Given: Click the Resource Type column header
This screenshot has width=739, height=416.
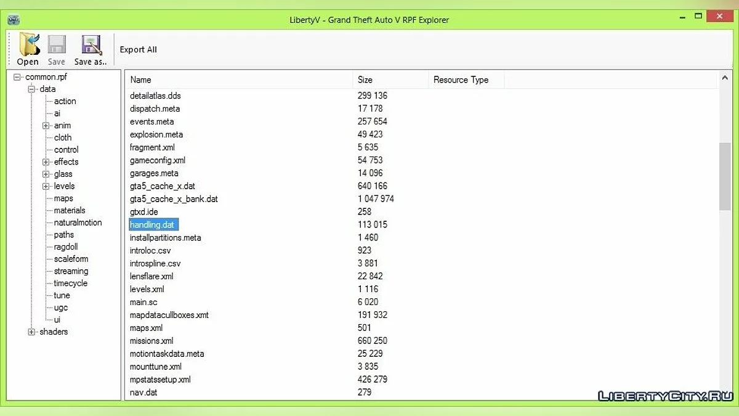Looking at the screenshot, I should click(461, 80).
